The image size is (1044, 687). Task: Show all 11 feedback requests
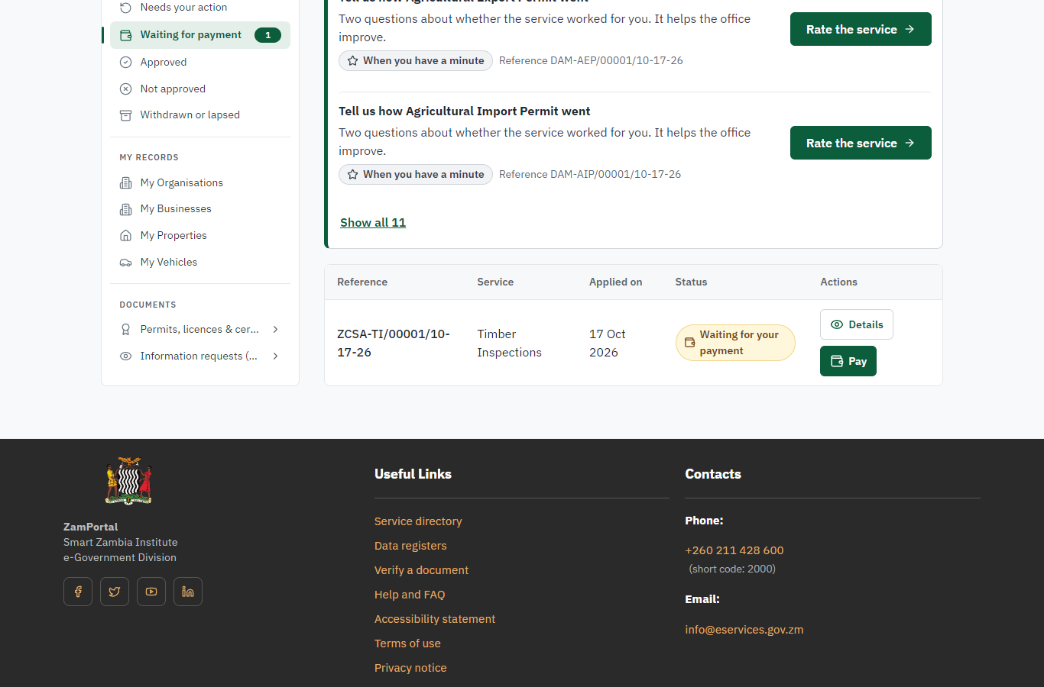click(373, 222)
